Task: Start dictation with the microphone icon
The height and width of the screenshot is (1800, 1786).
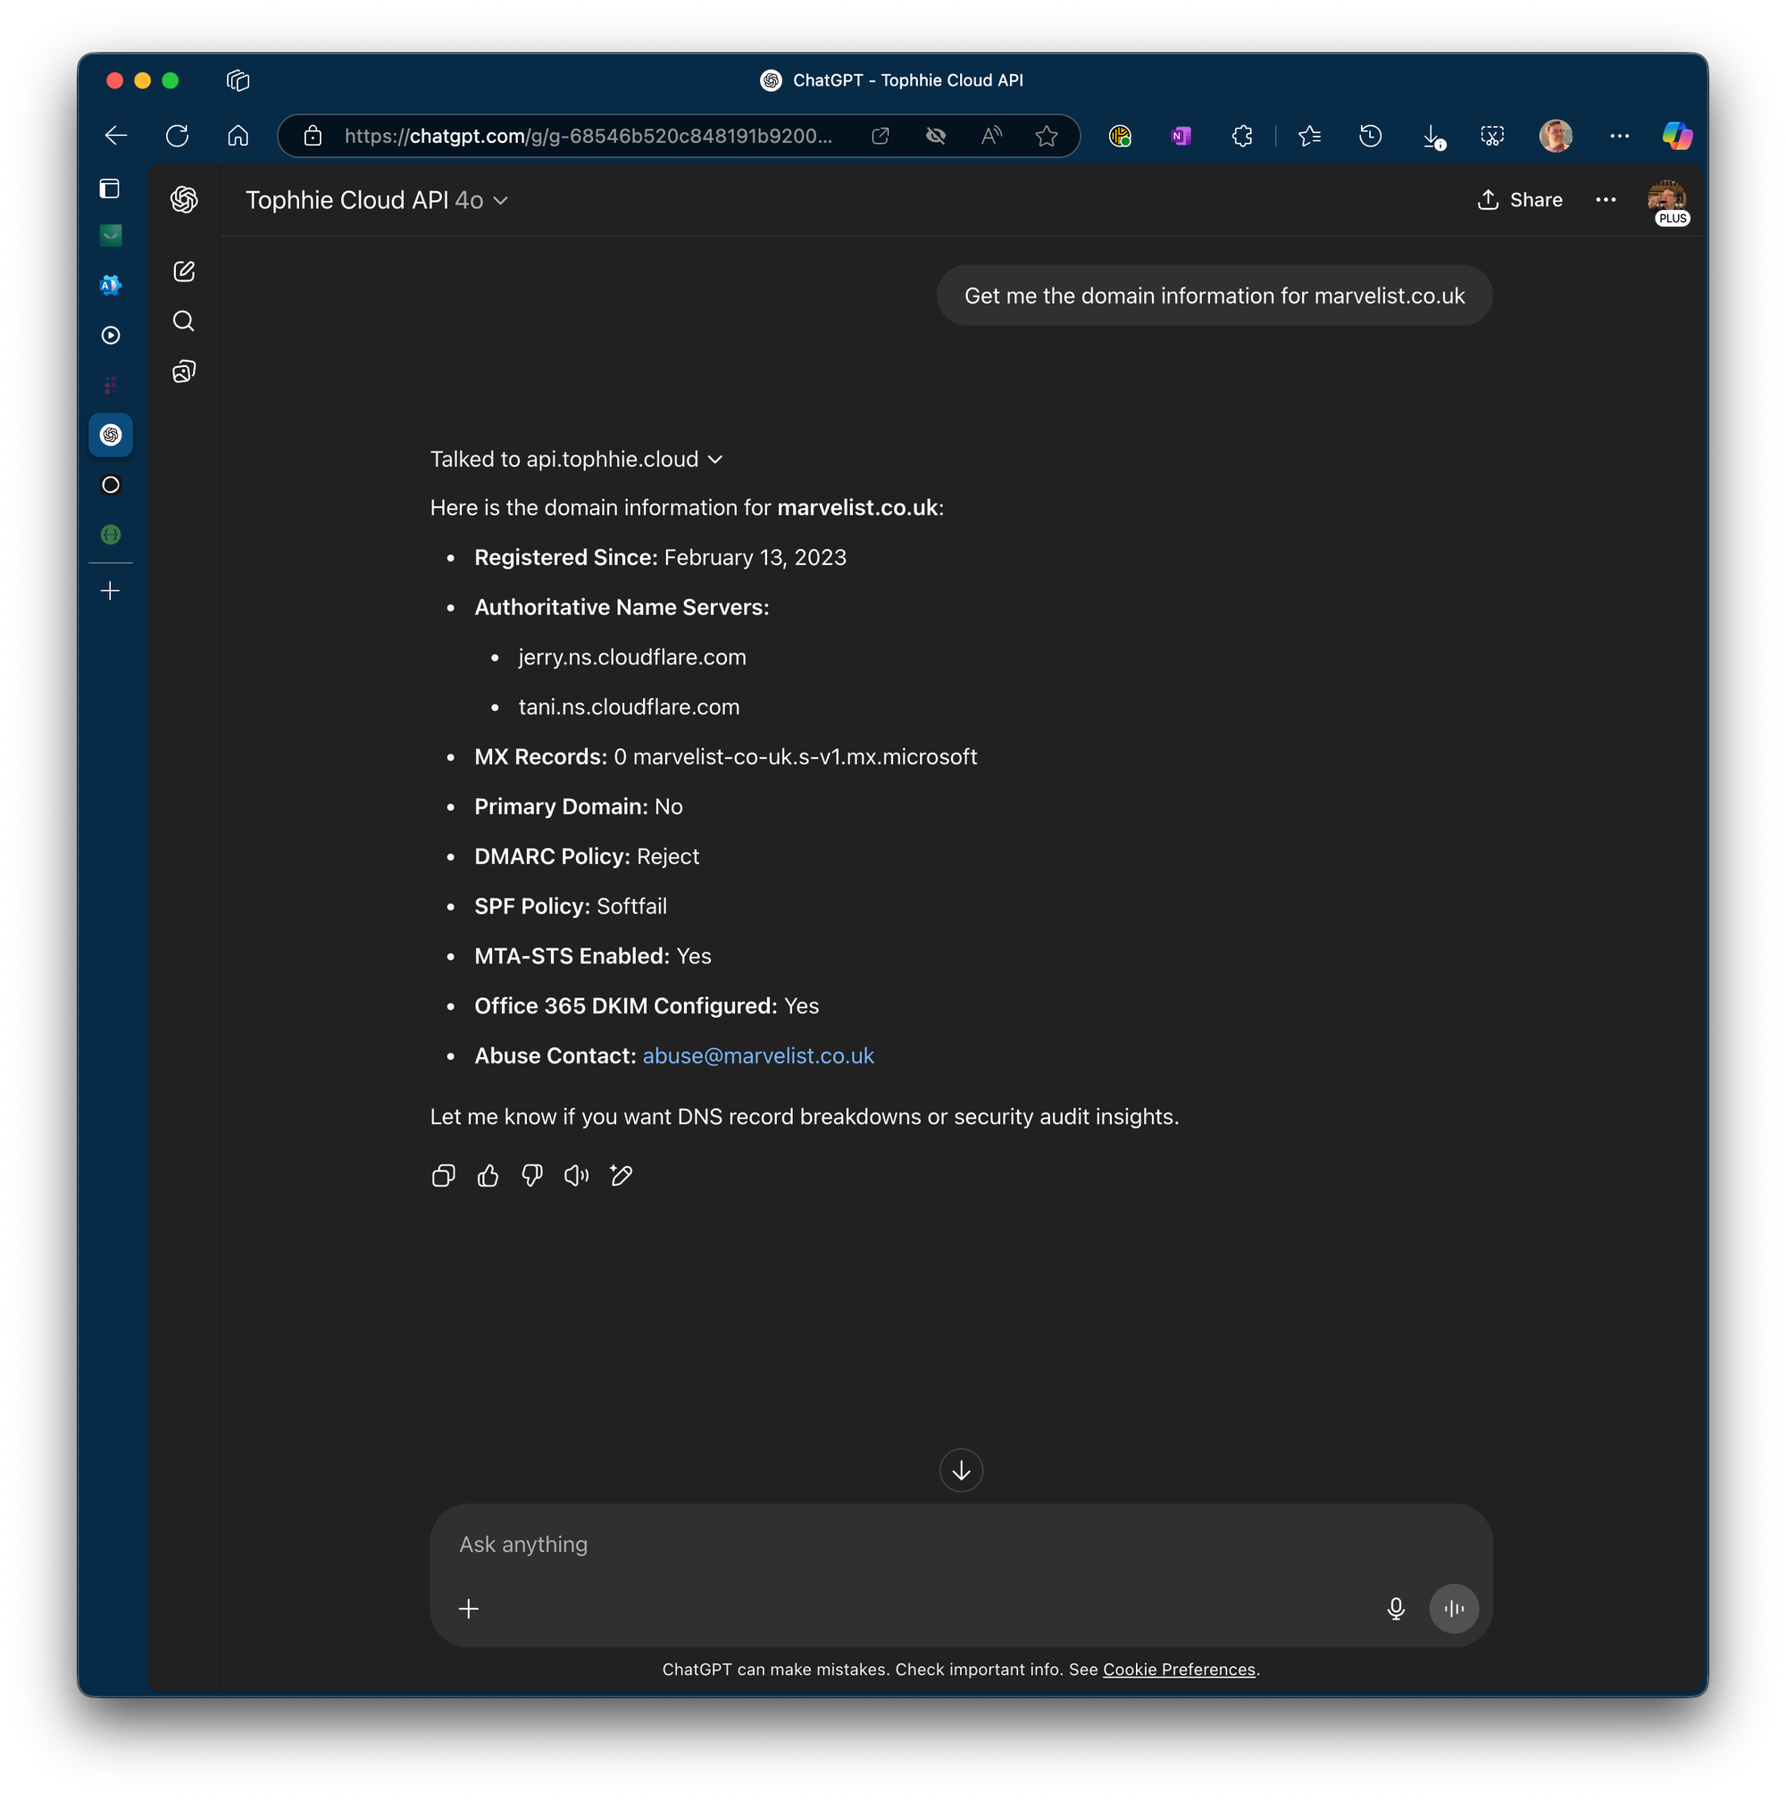Action: (x=1396, y=1609)
